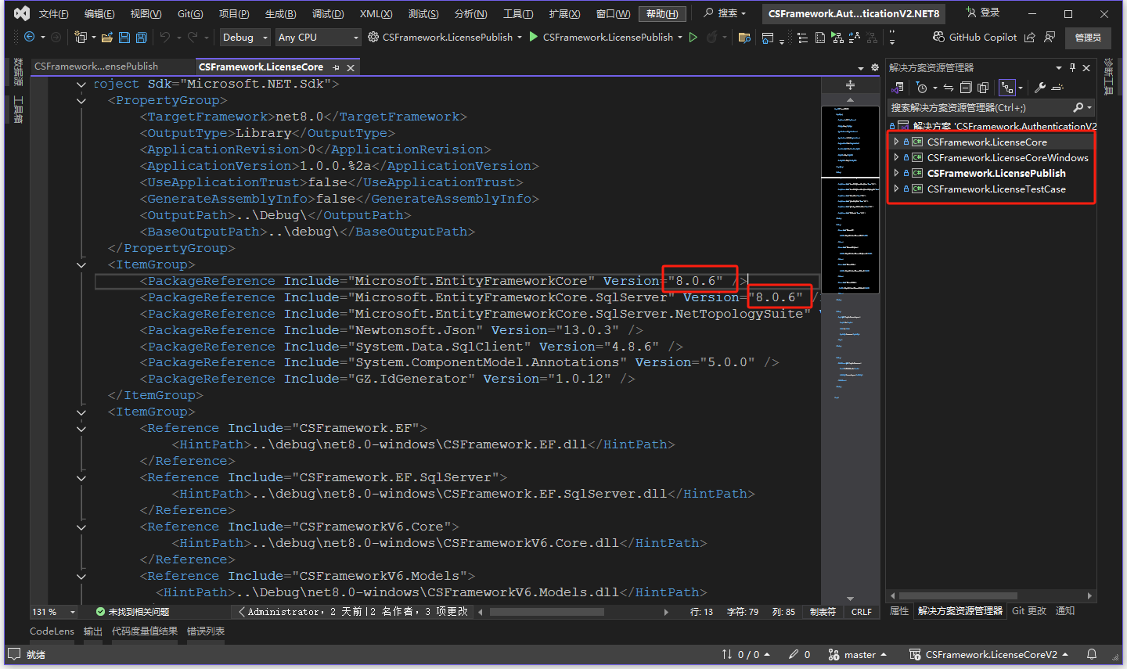Collapse the PropertyGroup XML node

tap(81, 100)
